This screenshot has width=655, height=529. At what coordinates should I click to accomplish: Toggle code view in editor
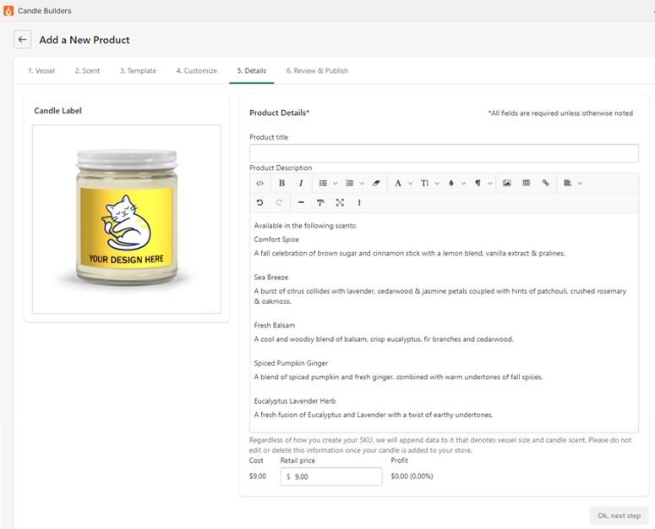[259, 183]
